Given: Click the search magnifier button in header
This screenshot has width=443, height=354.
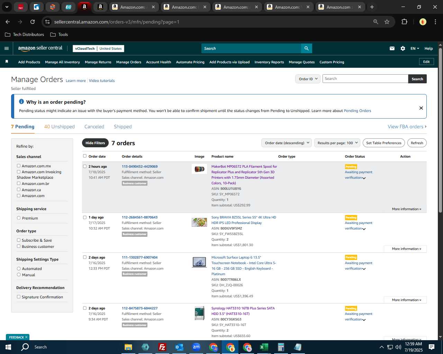Looking at the screenshot, I should [307, 48].
